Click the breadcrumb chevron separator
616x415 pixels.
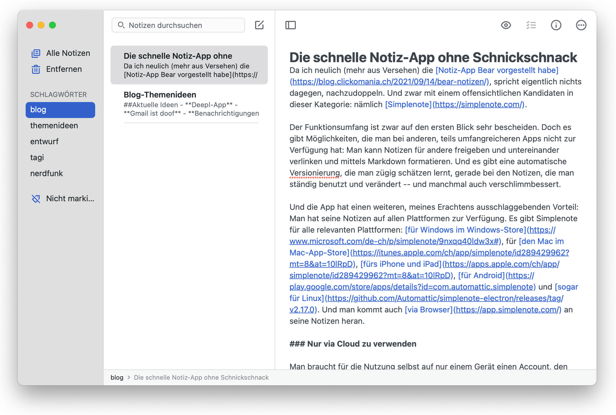129,377
